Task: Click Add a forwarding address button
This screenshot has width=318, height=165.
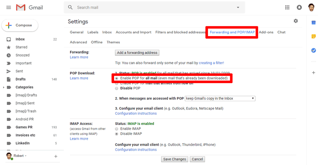Action: point(137,52)
